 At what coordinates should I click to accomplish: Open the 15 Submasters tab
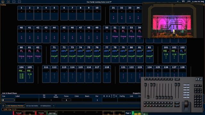[45, 106]
